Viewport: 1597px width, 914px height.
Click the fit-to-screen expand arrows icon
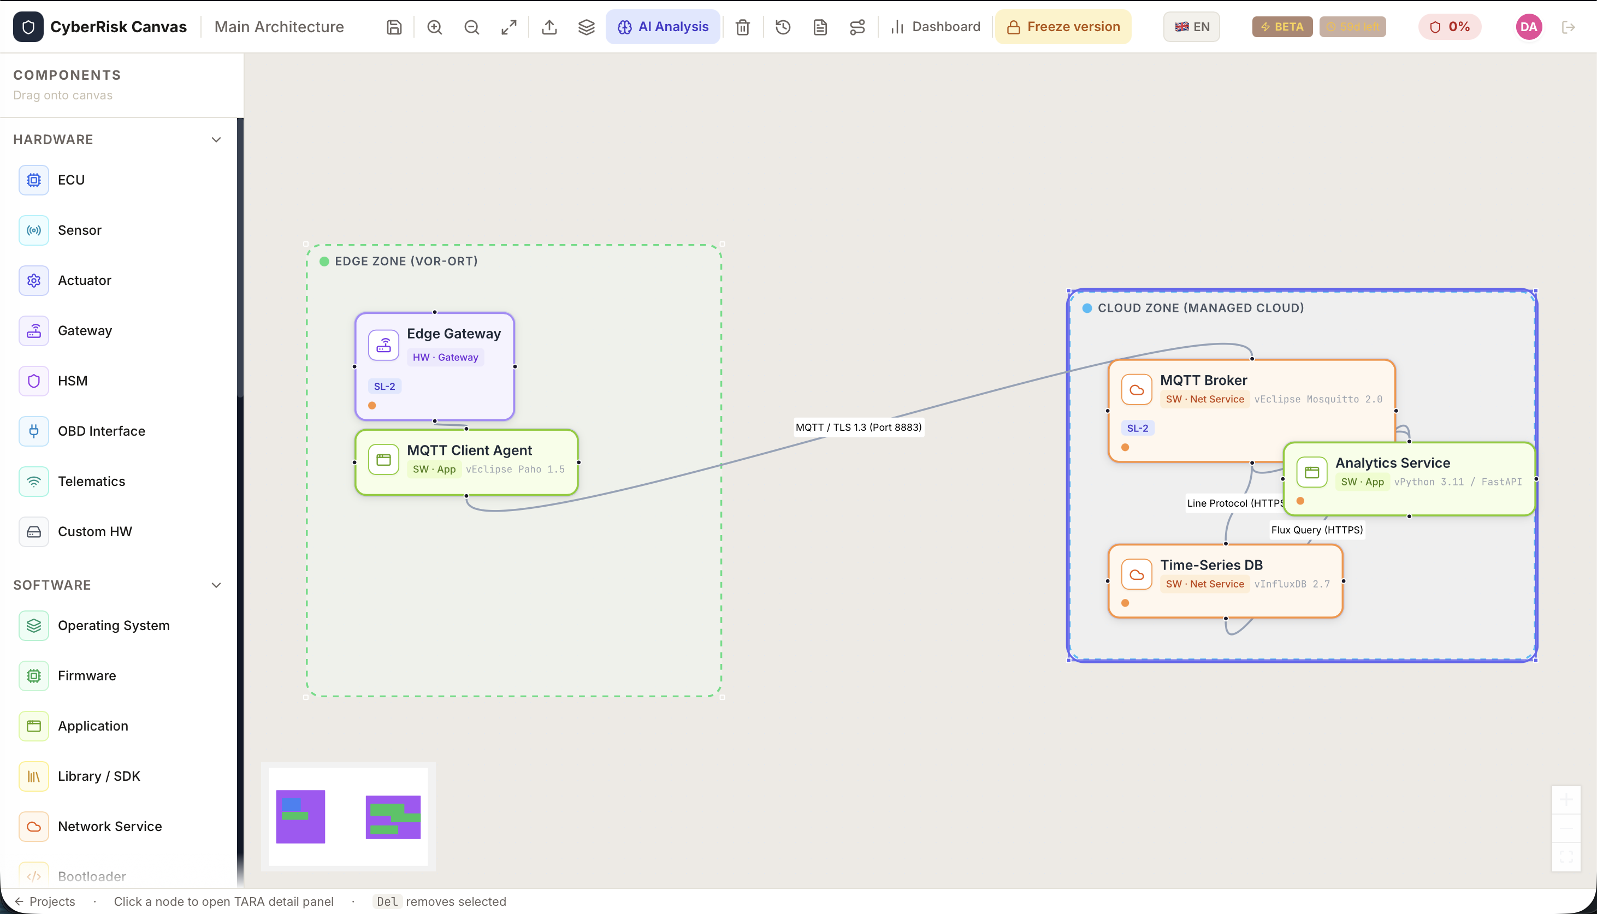[508, 27]
